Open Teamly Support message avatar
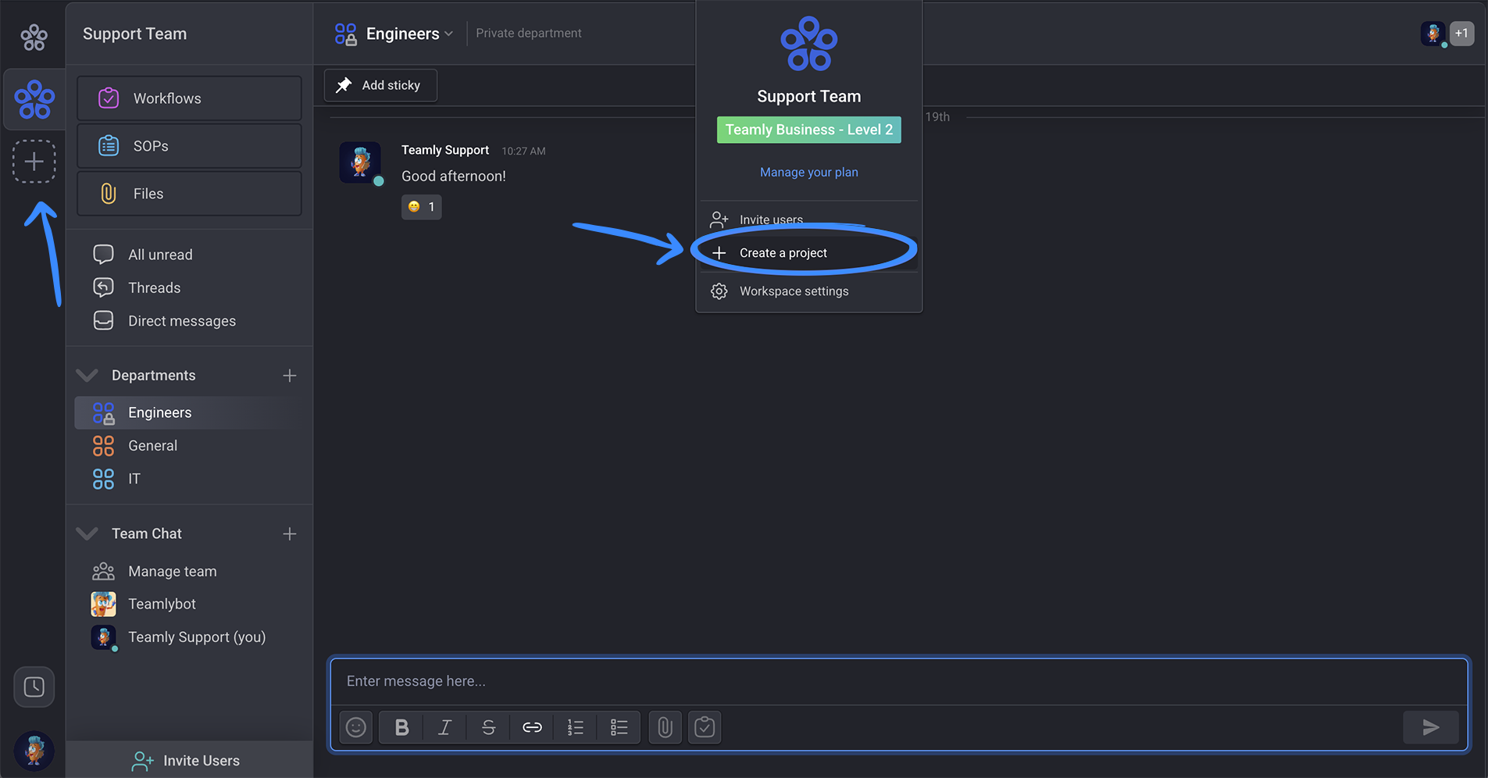The width and height of the screenshot is (1488, 778). [x=360, y=162]
